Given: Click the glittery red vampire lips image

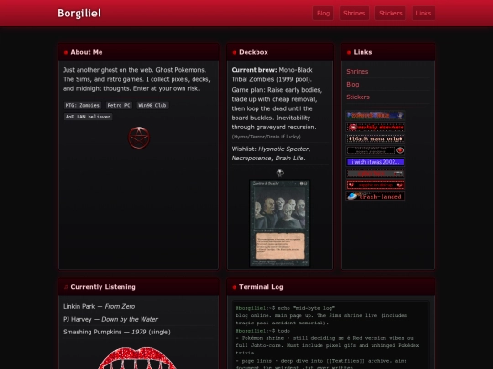Looking at the screenshot, I should [137, 358].
